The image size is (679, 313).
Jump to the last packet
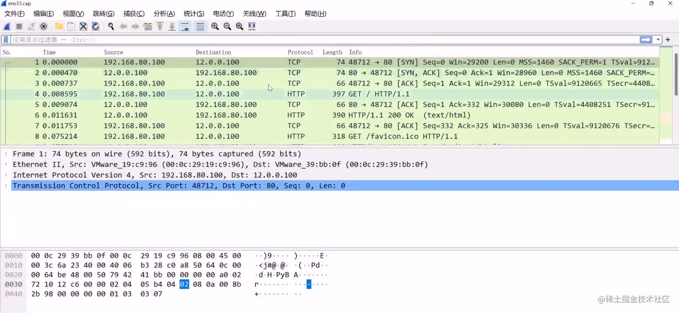coord(172,27)
